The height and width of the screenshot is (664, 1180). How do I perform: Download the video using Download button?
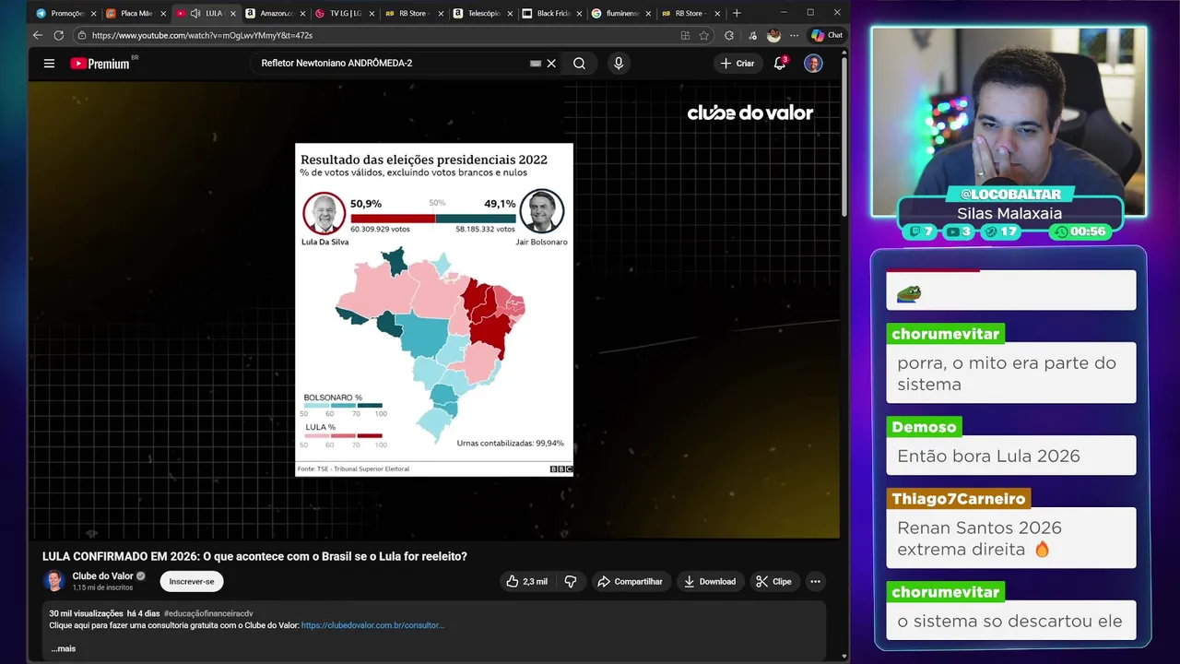(709, 581)
